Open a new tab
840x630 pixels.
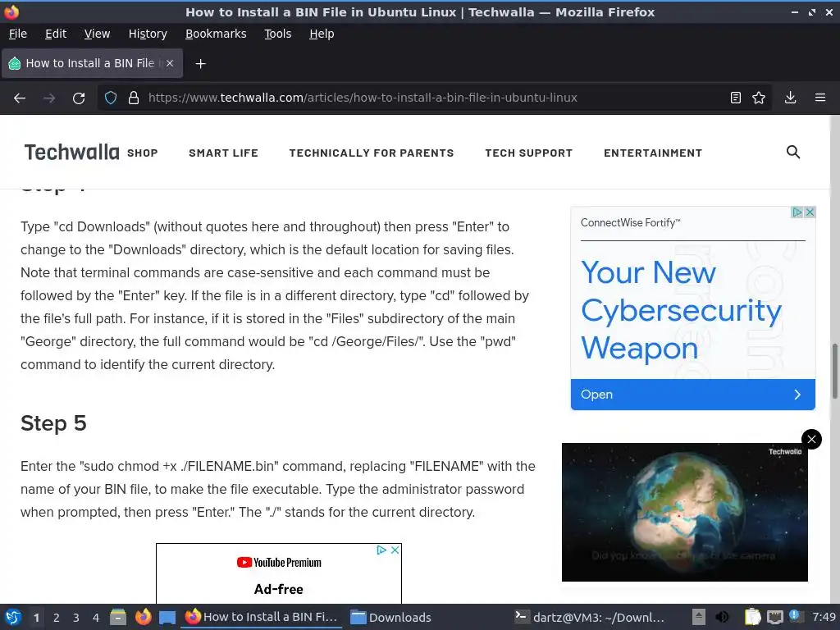click(200, 64)
